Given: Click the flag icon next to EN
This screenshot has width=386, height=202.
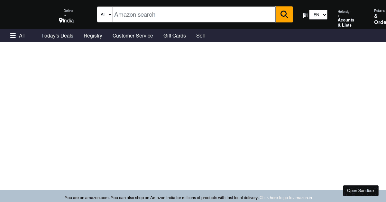Looking at the screenshot, I should 305,15.
